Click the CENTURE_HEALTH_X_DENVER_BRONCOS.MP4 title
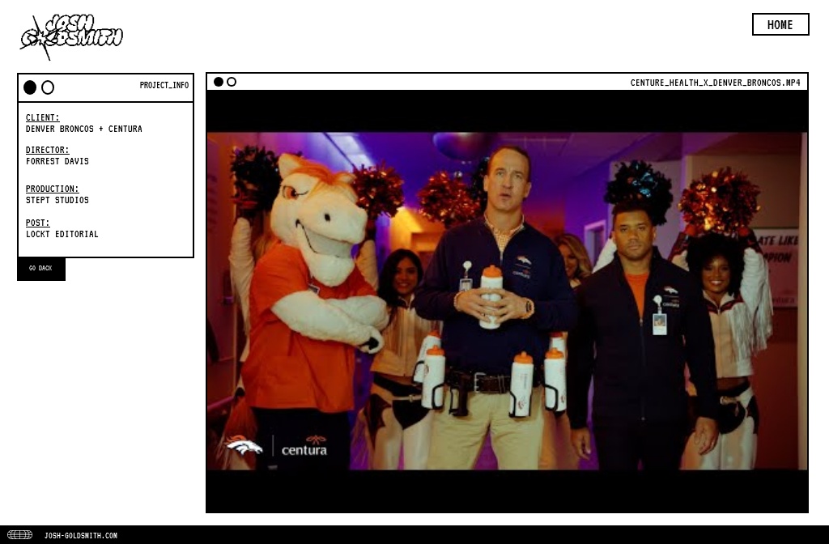The width and height of the screenshot is (829, 544). [715, 83]
